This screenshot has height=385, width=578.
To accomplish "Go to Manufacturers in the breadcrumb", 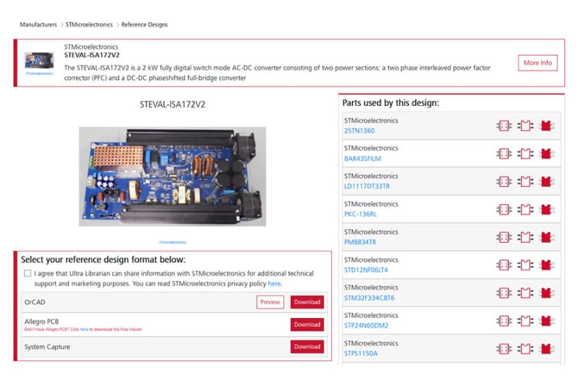I will point(38,24).
